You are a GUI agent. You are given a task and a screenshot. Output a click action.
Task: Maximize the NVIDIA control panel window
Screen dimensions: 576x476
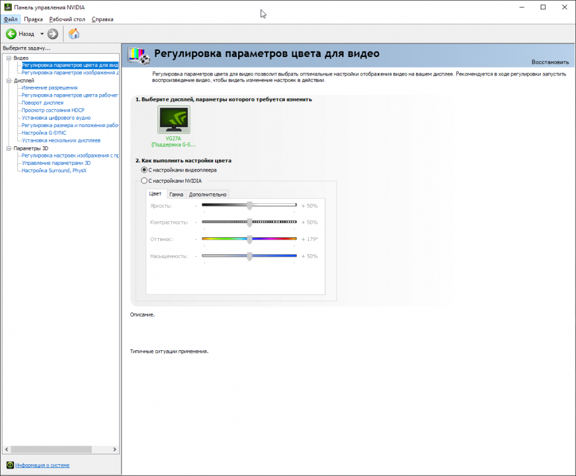point(543,7)
